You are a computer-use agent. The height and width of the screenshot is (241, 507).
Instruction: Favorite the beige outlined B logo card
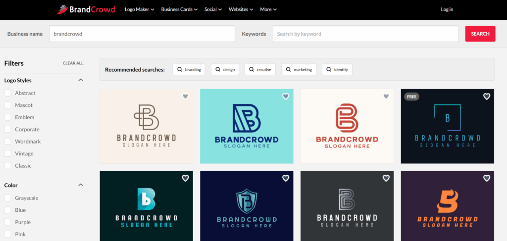pyautogui.click(x=185, y=96)
